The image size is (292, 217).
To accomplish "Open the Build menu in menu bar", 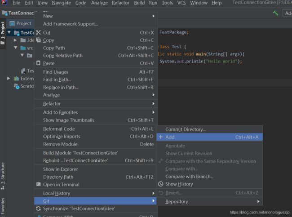I will pos(139,3).
